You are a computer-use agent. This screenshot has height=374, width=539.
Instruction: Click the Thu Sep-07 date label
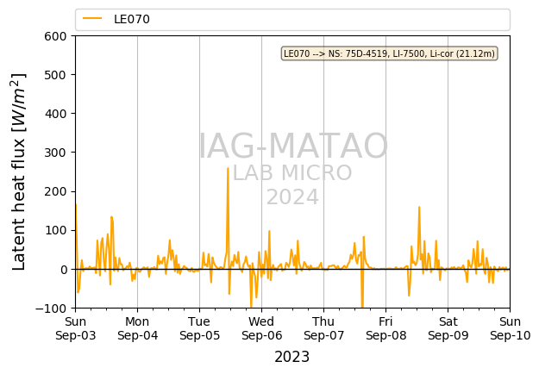coord(323,328)
